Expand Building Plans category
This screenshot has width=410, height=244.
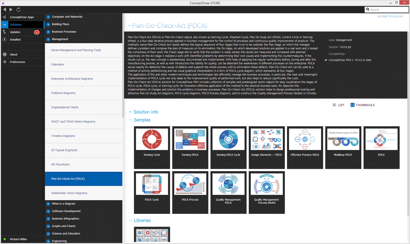49,24
